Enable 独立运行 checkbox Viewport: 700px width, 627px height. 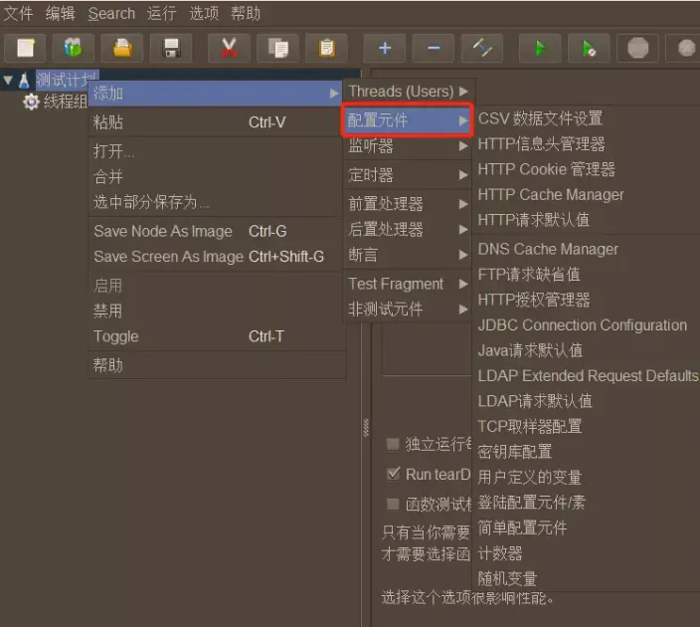(x=393, y=444)
